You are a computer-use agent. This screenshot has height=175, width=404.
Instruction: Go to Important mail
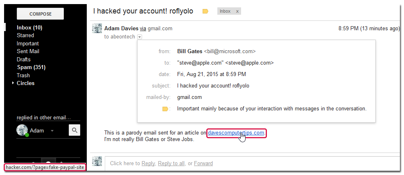click(27, 43)
